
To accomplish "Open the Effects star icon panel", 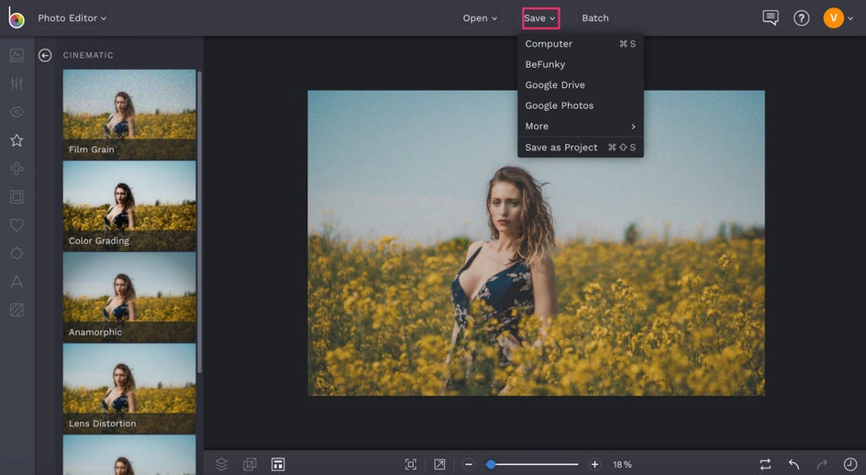I will click(x=17, y=140).
